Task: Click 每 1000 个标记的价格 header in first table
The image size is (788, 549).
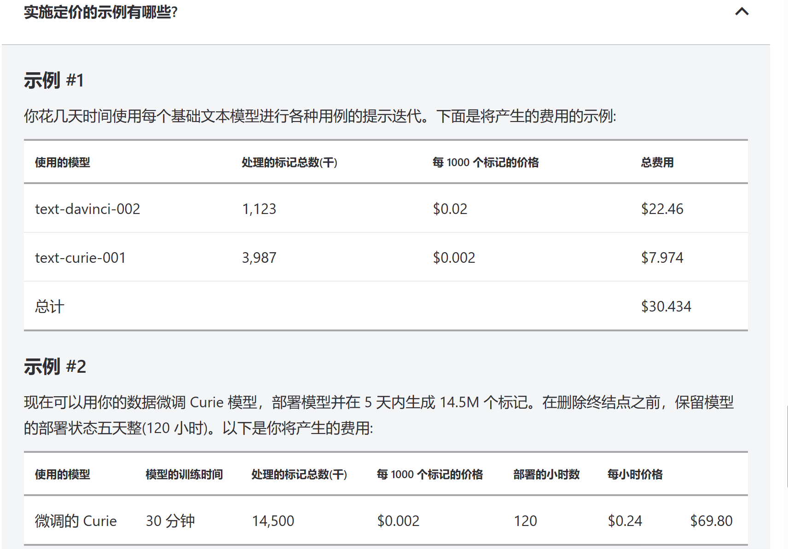Action: [x=486, y=162]
